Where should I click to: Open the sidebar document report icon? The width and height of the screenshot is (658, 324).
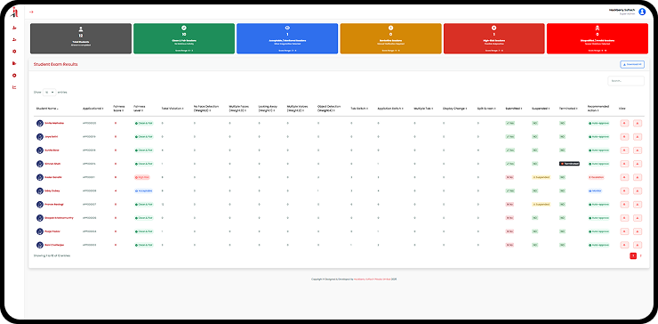(14, 63)
